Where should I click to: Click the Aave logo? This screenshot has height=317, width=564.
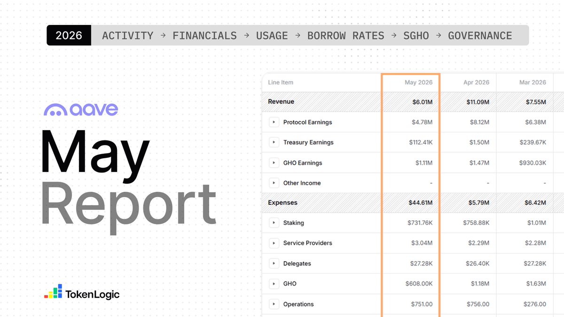tap(81, 110)
